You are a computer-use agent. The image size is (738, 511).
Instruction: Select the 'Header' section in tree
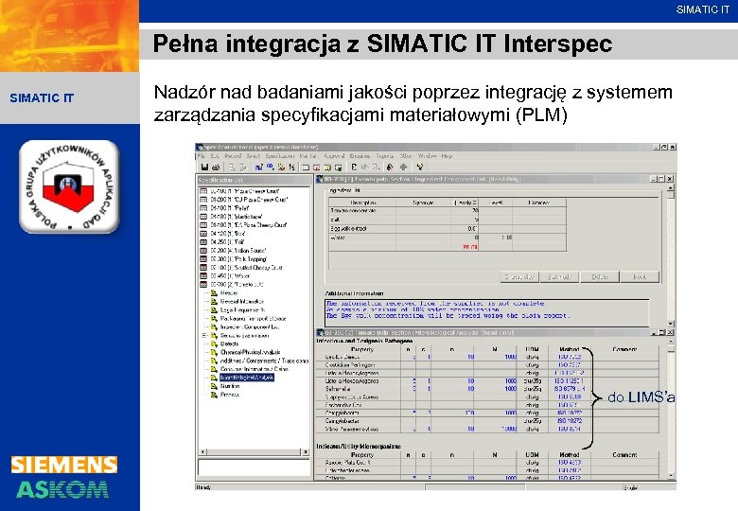pos(229,293)
